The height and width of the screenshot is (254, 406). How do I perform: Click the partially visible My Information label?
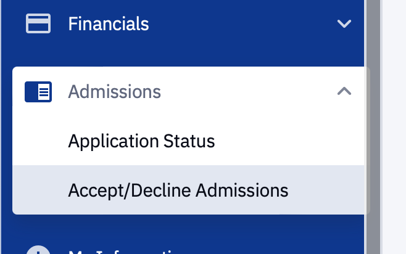[123, 252]
